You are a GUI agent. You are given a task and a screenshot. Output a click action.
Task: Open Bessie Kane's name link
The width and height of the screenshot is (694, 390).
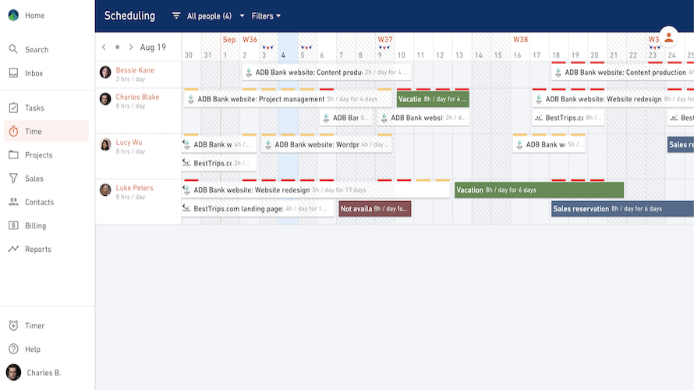click(135, 70)
